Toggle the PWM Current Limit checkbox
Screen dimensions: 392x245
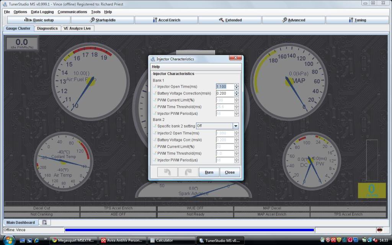click(x=155, y=100)
